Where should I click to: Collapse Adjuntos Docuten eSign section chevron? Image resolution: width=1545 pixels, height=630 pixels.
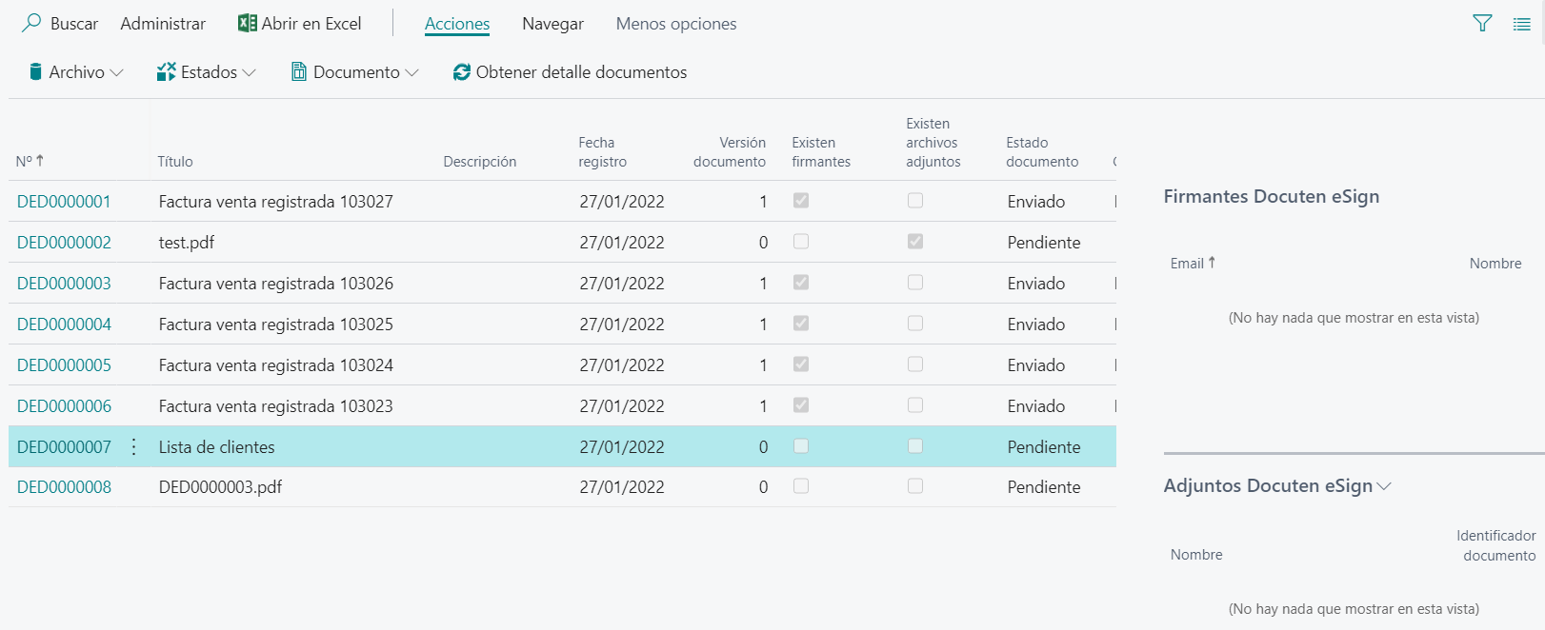pyautogui.click(x=1384, y=486)
